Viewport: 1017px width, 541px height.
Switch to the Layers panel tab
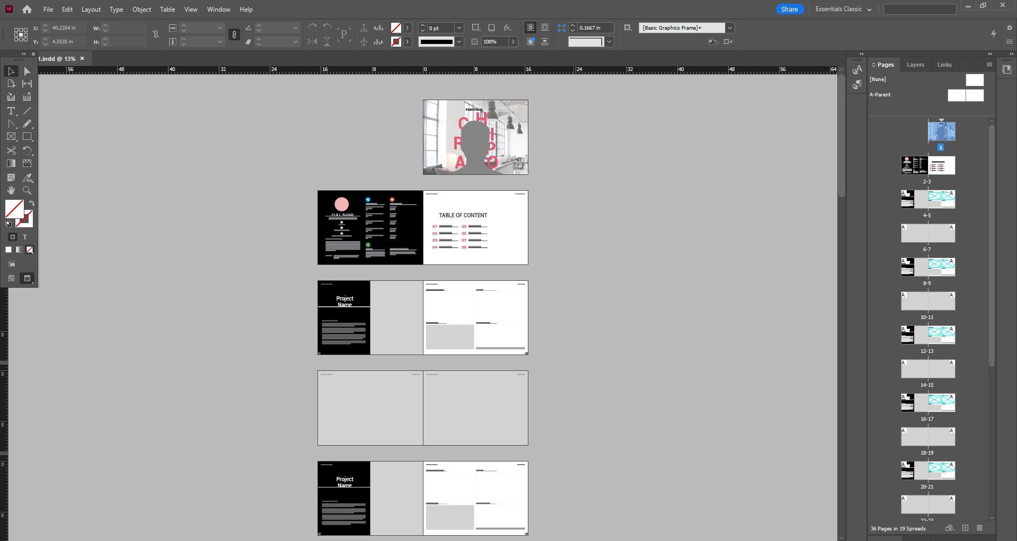click(915, 65)
